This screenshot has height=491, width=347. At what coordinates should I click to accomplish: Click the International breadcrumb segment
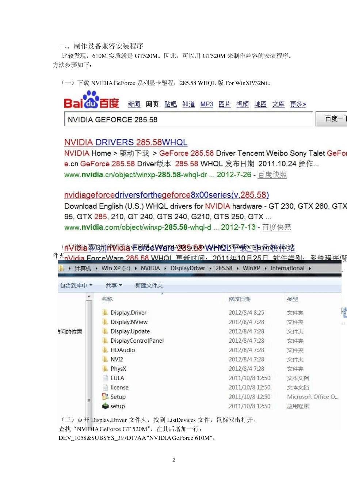click(x=287, y=268)
